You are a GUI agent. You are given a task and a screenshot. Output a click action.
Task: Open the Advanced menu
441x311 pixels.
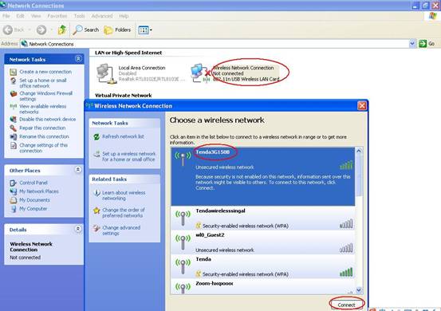pyautogui.click(x=102, y=16)
